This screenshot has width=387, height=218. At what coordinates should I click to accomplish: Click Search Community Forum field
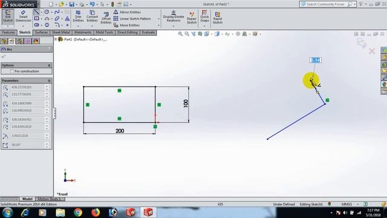click(x=325, y=4)
